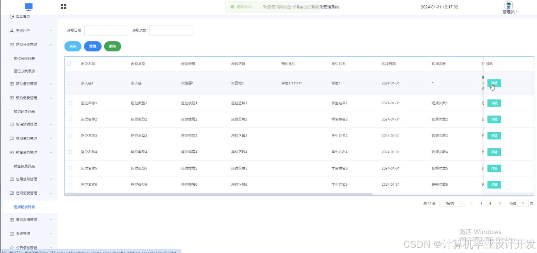
Task: Click the 意见反馈管理 menu icon
Action: 12,220
